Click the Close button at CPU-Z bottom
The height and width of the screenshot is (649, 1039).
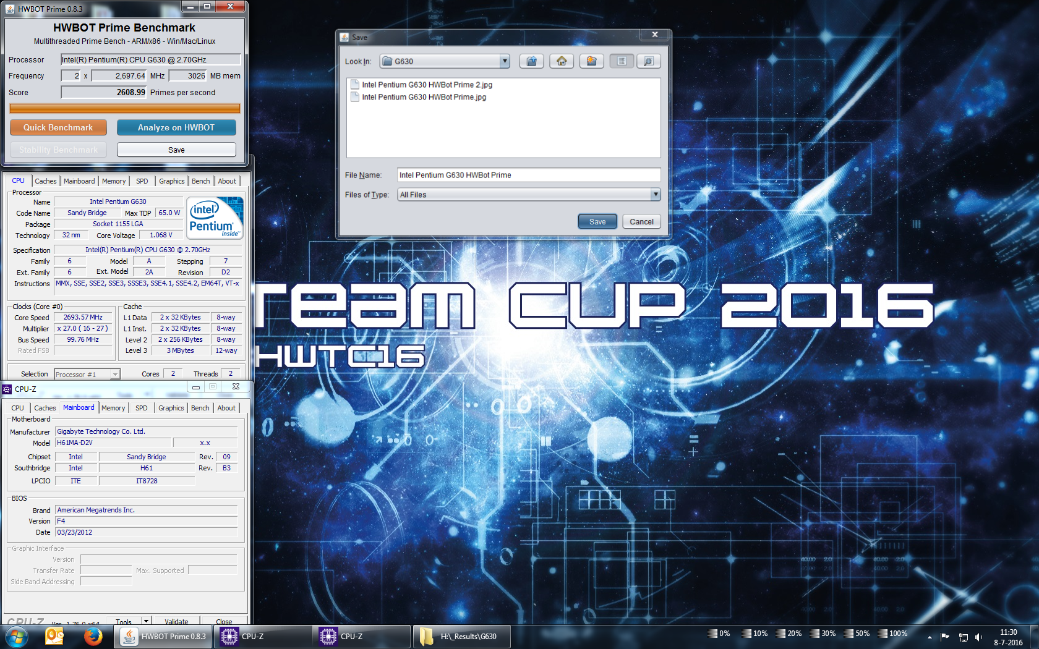[x=224, y=621]
